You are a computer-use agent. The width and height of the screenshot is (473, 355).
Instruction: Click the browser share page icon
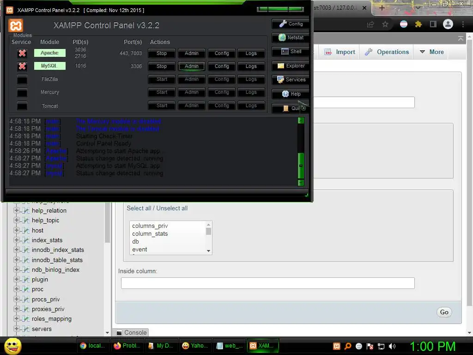pyautogui.click(x=370, y=24)
